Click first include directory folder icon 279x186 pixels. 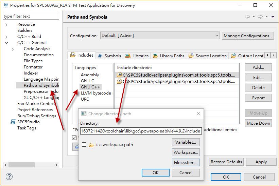(119, 75)
